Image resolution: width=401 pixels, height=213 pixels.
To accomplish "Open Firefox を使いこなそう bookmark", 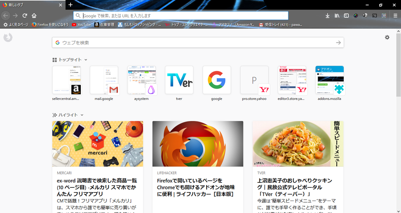I will [x=51, y=25].
